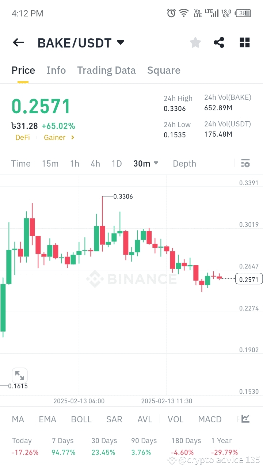The height and width of the screenshot is (468, 263).
Task: Open the share icon for BAKE/USDT
Action: [219, 42]
